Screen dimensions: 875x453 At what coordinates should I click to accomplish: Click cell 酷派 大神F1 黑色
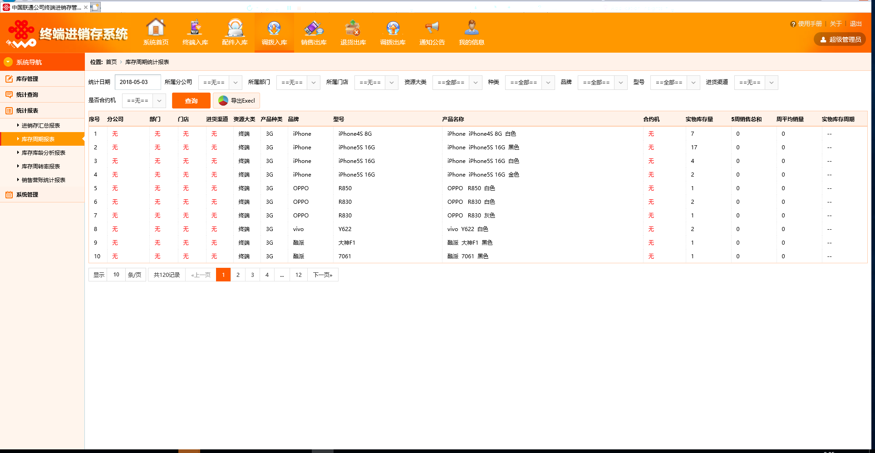[x=470, y=242]
